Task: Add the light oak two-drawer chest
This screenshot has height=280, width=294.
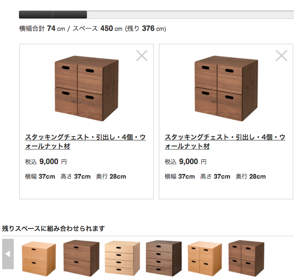Action: point(39,259)
